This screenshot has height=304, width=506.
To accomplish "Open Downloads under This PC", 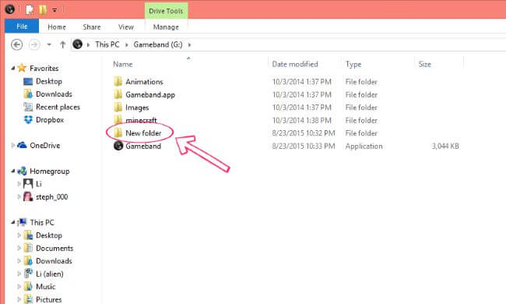I will tap(54, 260).
